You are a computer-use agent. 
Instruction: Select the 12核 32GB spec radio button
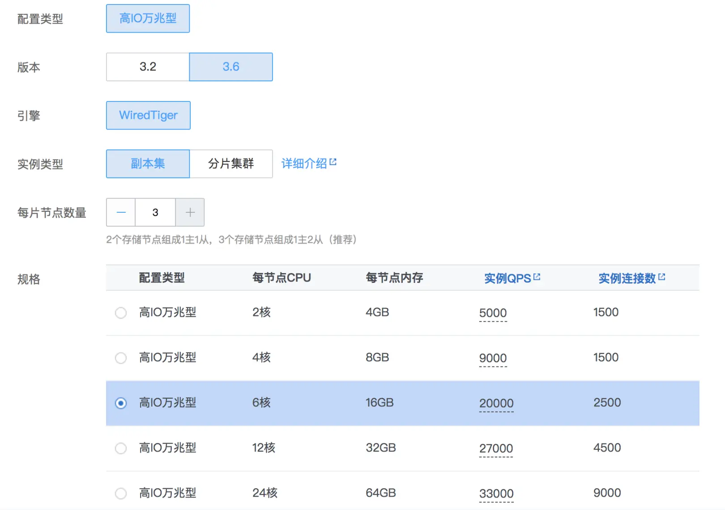pos(121,448)
